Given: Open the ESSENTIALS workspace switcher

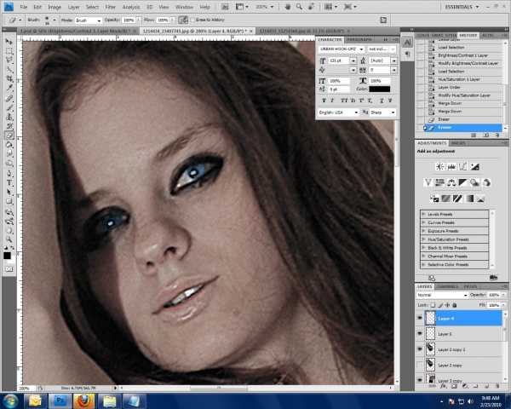Looking at the screenshot, I should (x=462, y=7).
